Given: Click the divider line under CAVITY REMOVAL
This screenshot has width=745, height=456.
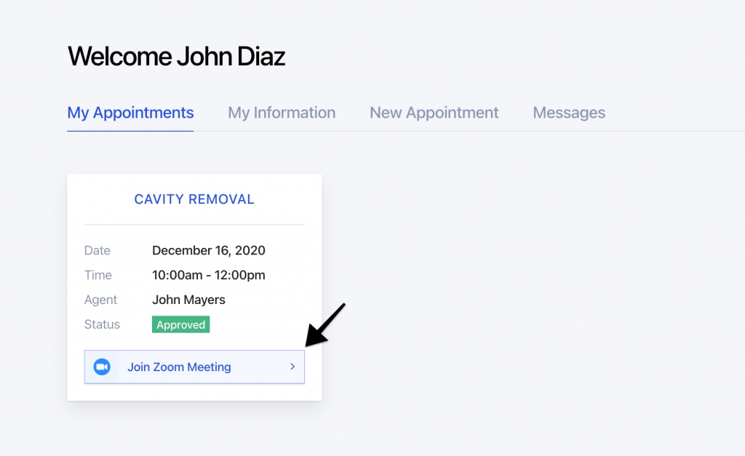Looking at the screenshot, I should coord(194,224).
